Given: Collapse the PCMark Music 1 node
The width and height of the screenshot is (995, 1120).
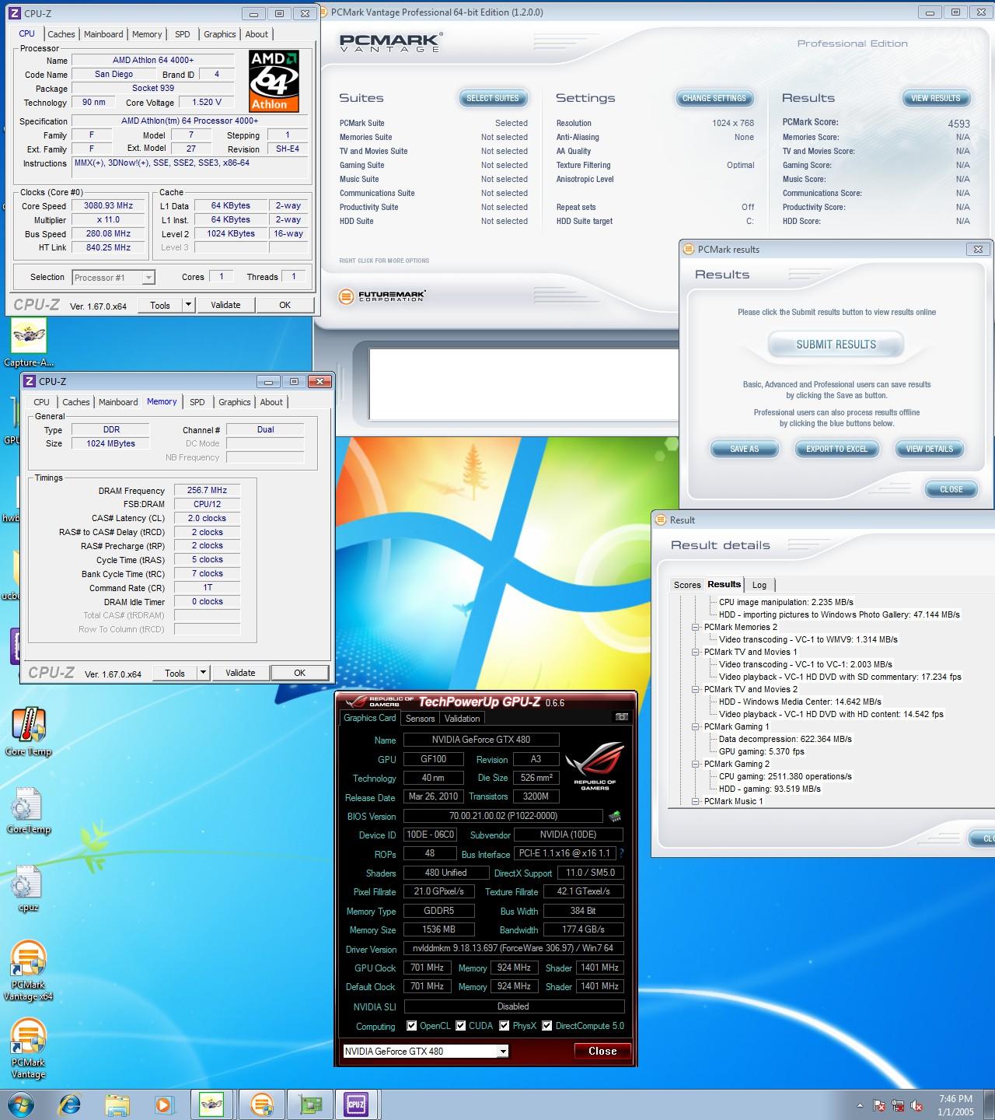Looking at the screenshot, I should [696, 801].
